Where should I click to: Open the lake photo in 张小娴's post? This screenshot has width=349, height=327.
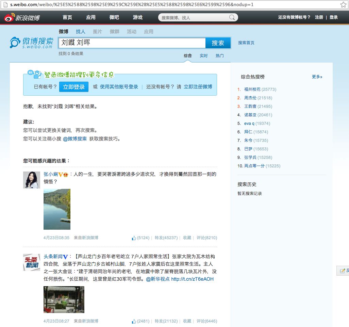click(57, 209)
